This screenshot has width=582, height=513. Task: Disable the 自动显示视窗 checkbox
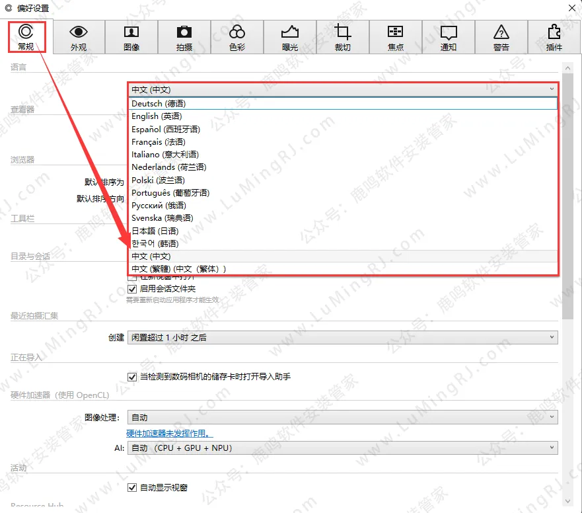(x=132, y=488)
